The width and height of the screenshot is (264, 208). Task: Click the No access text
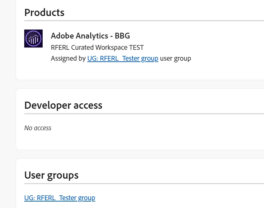coord(38,128)
